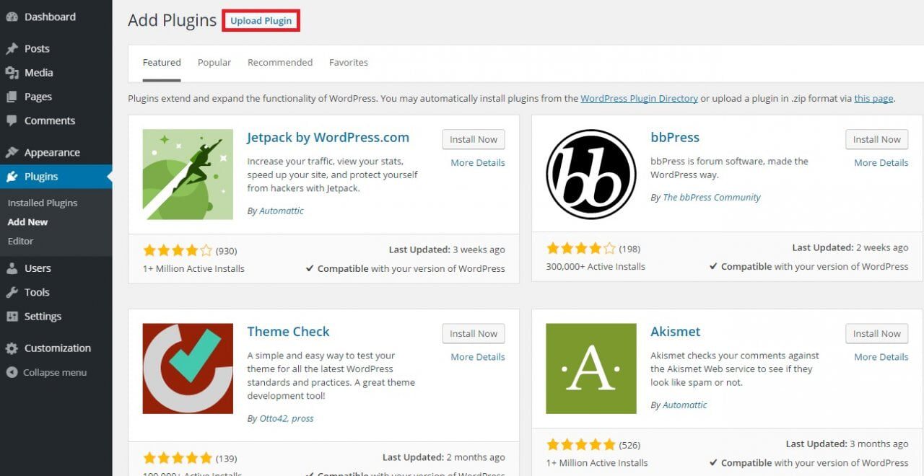Click the Tools wrench icon
This screenshot has height=476, width=924.
point(12,292)
